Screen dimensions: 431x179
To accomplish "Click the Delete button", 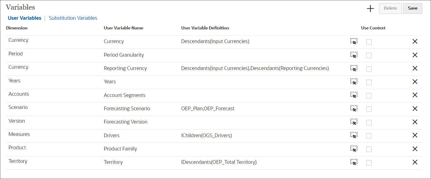I will (x=390, y=8).
